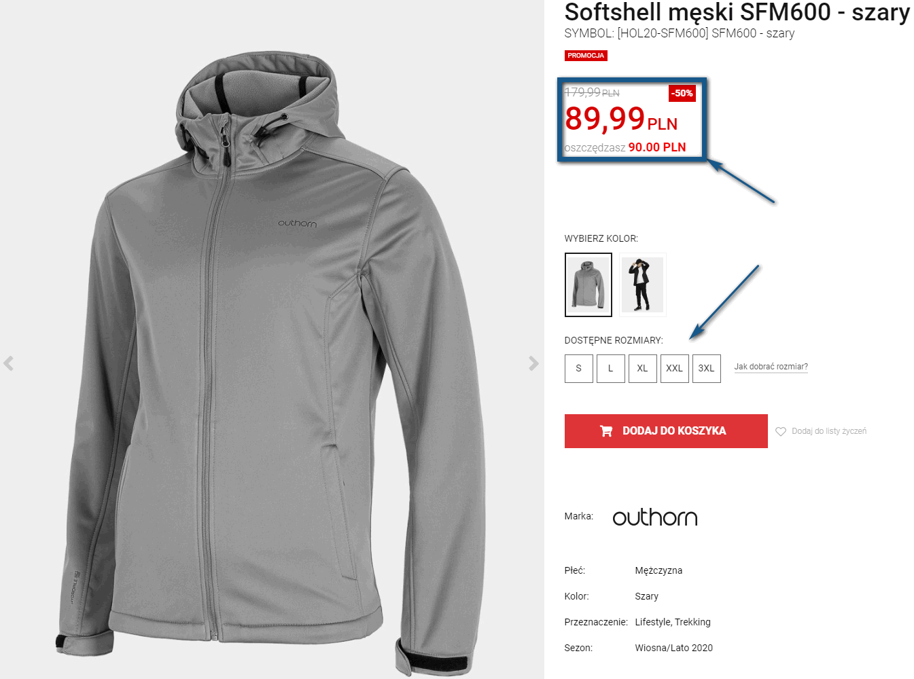Click the 89,99 PLN promotional price
The image size is (914, 679).
[x=621, y=119]
